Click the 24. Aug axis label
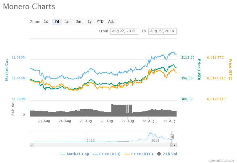The image size is (237, 163). 65,121
